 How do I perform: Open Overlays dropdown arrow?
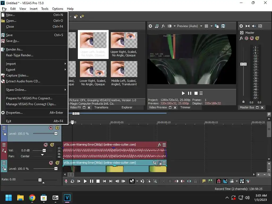(211, 26)
